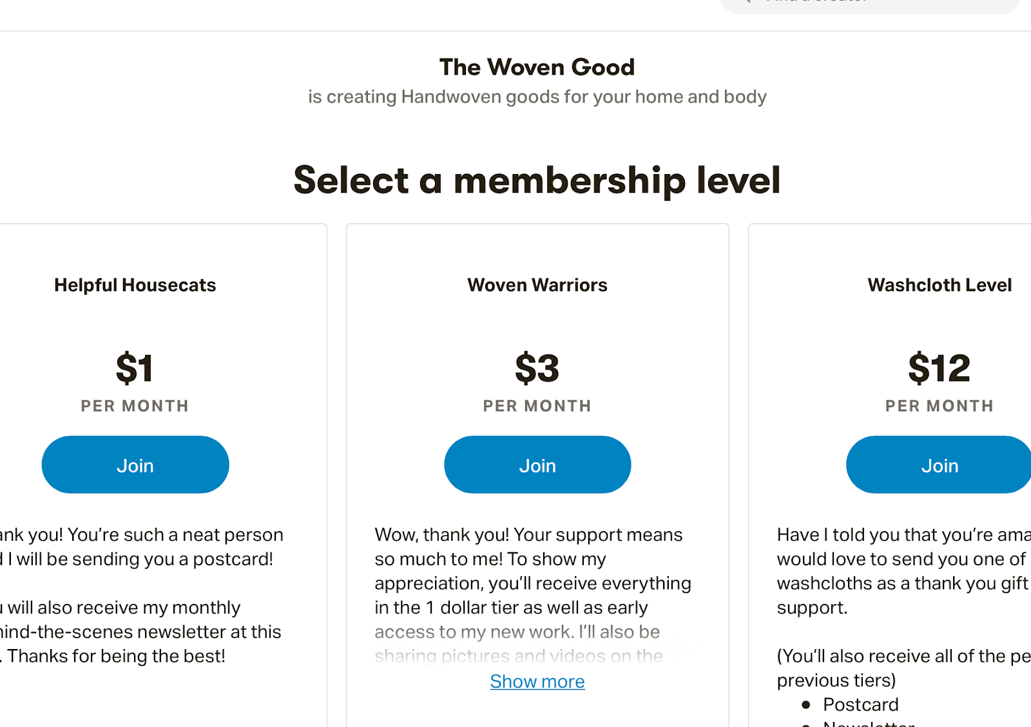Select the Woven Warriors tier title
This screenshot has height=727, width=1031.
click(x=537, y=285)
